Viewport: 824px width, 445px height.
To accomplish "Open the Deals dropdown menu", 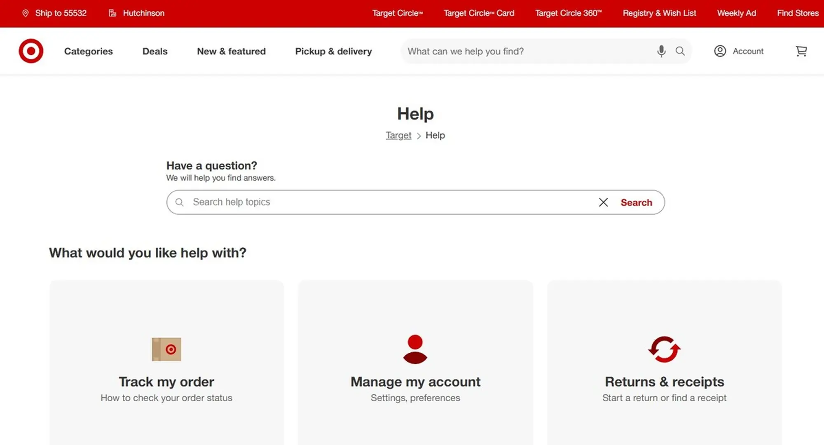I will [x=155, y=52].
